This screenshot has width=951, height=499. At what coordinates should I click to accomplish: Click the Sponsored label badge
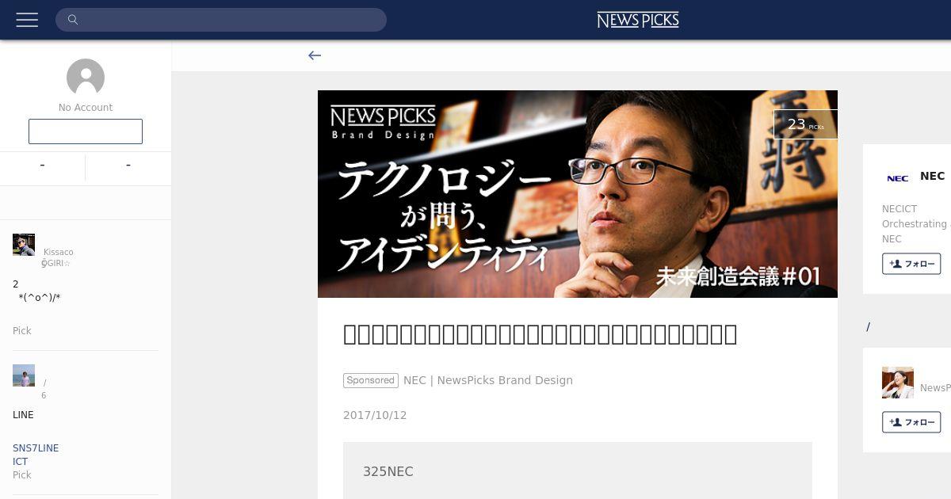(371, 380)
